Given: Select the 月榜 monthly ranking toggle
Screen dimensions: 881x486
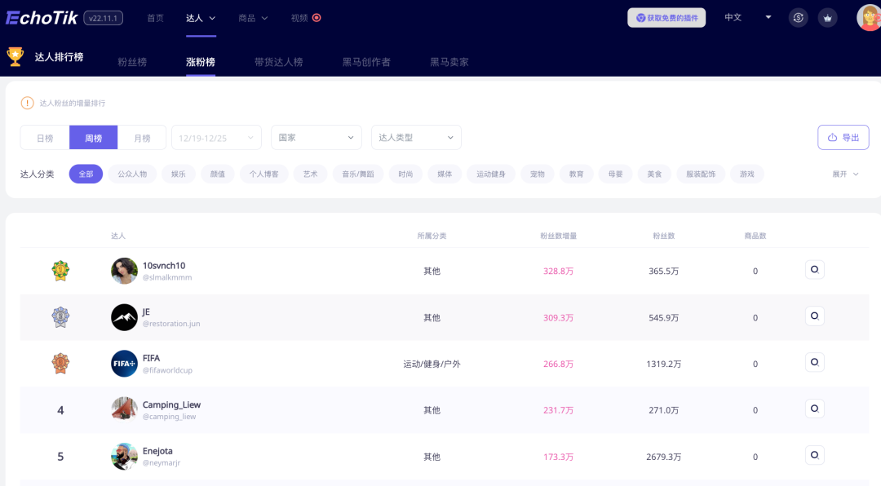Looking at the screenshot, I should pos(142,138).
